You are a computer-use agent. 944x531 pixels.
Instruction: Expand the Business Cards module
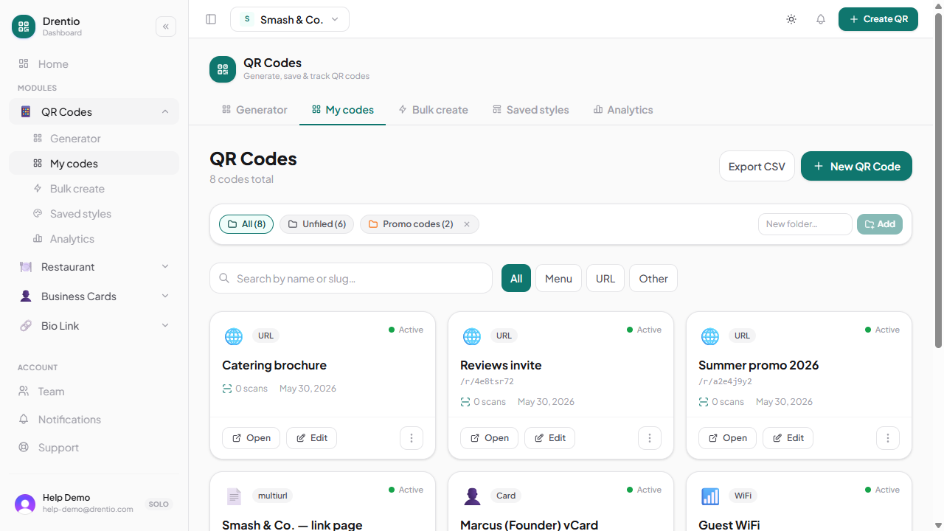click(94, 296)
